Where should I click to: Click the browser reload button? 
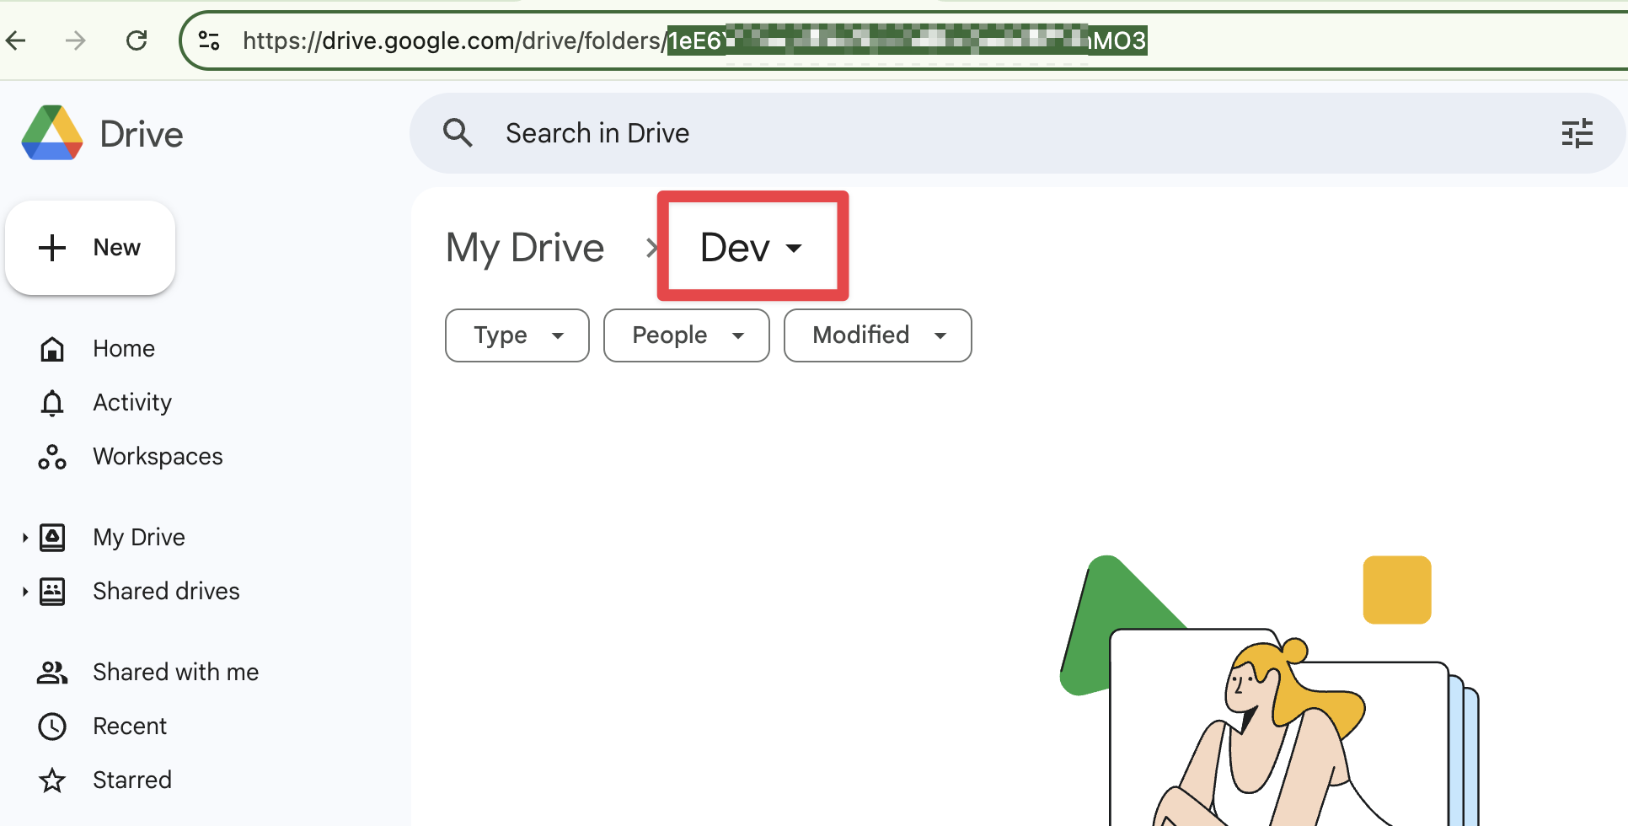pyautogui.click(x=137, y=40)
